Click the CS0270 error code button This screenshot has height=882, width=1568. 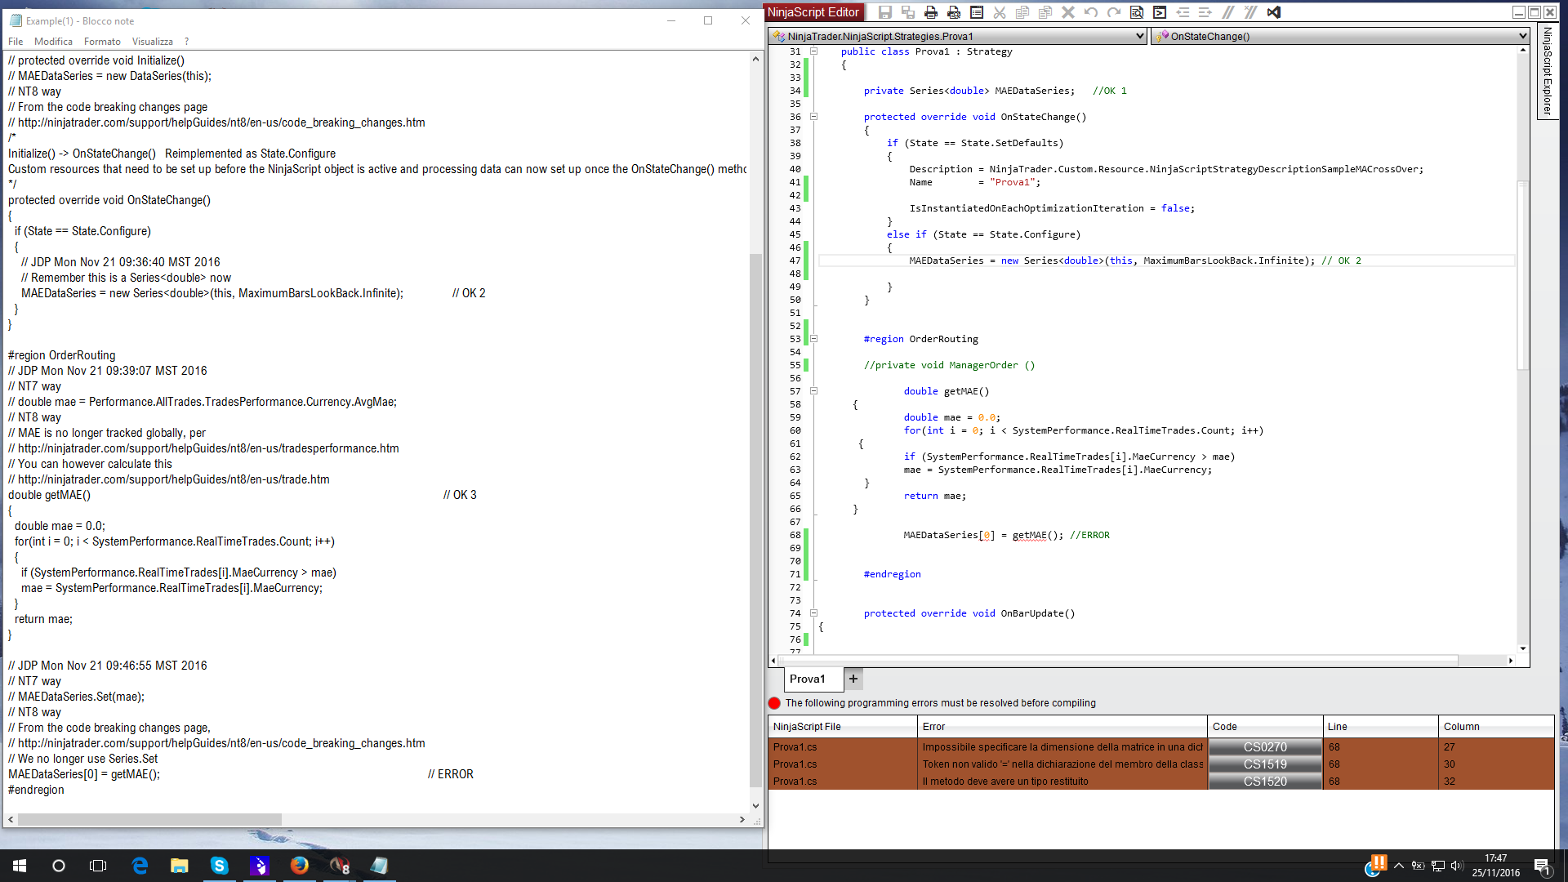[x=1264, y=747]
